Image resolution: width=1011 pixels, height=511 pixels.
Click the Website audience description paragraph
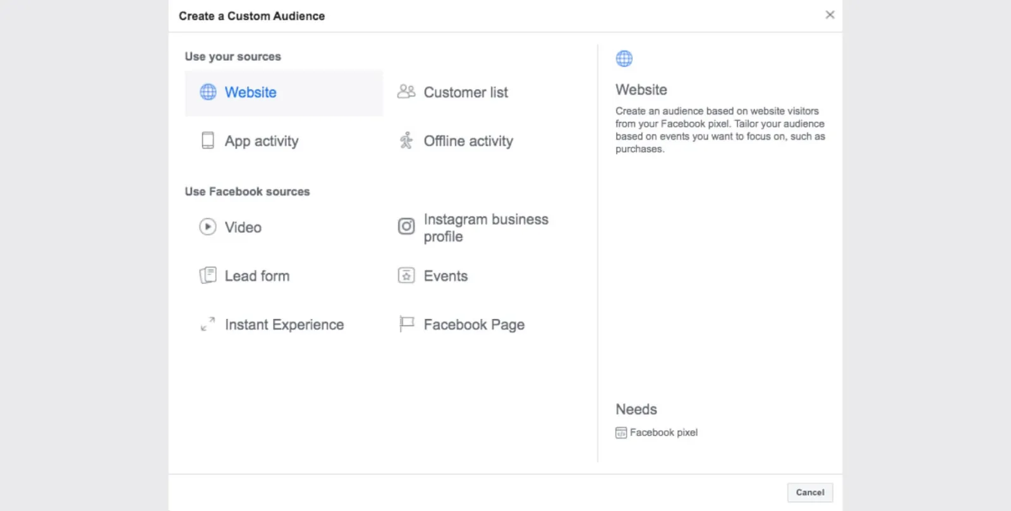pyautogui.click(x=720, y=130)
